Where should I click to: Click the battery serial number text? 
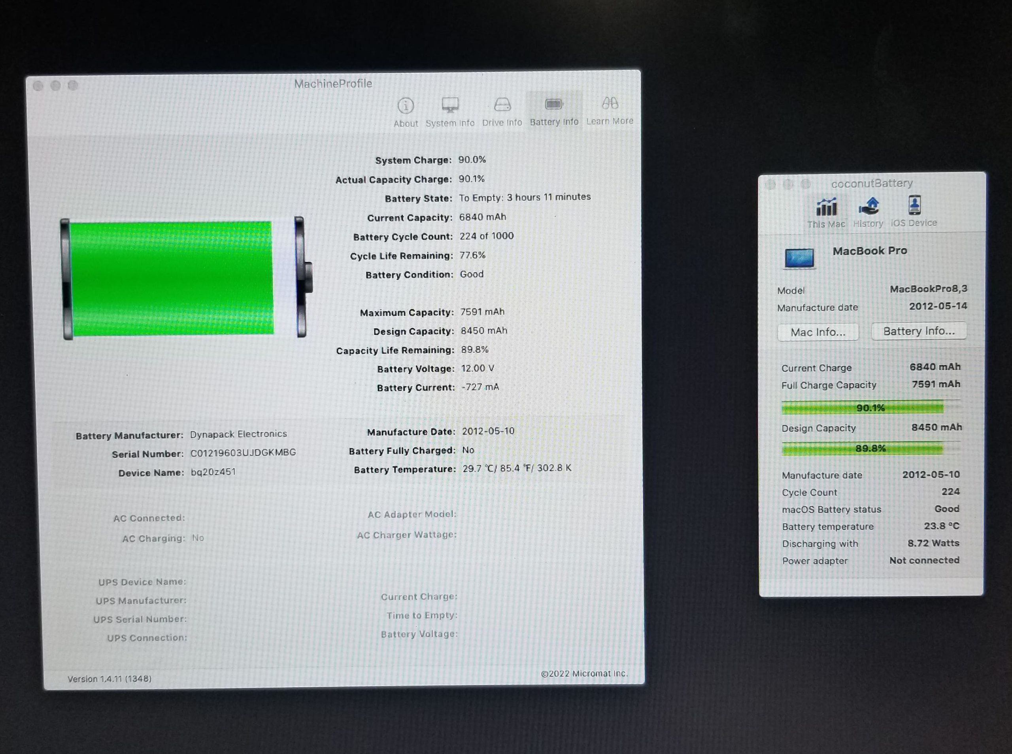coord(243,453)
